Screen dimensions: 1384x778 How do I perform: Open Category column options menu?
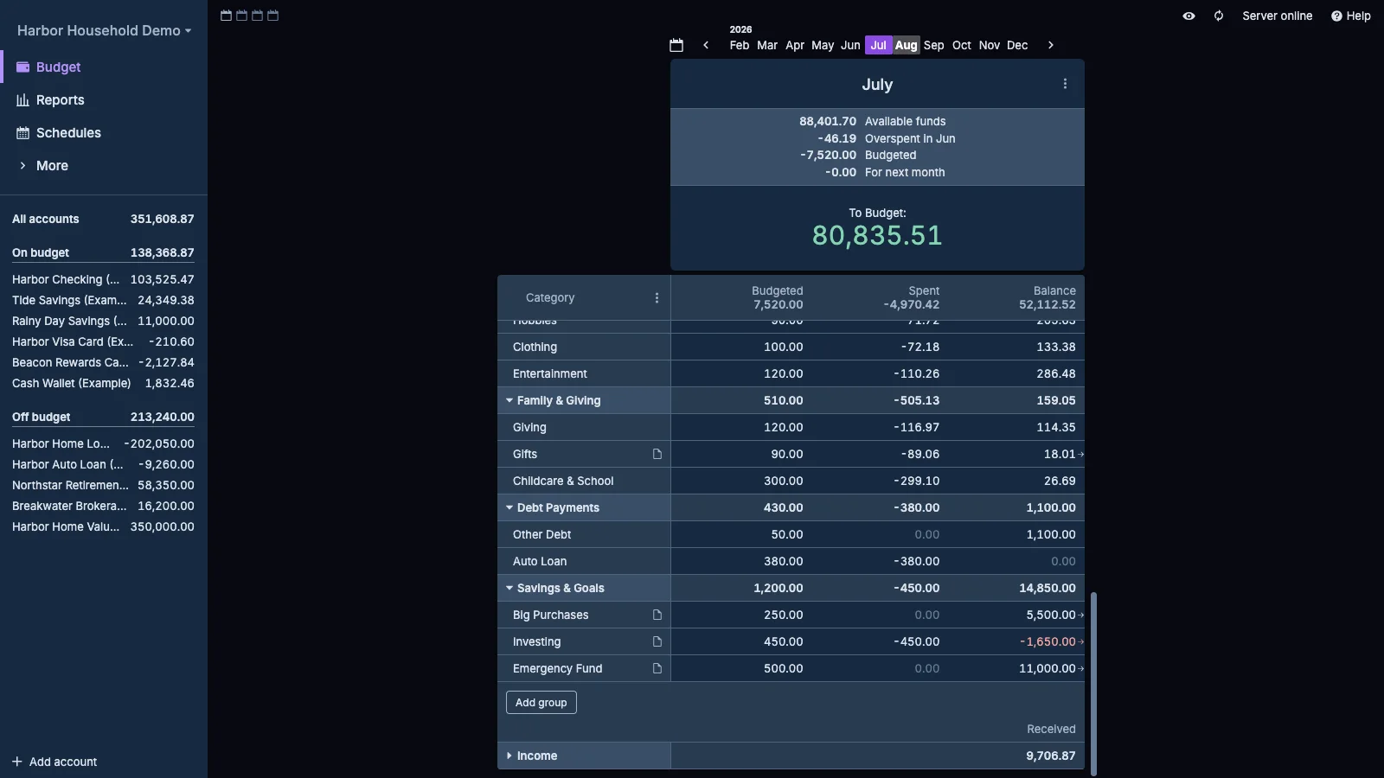[x=657, y=297]
